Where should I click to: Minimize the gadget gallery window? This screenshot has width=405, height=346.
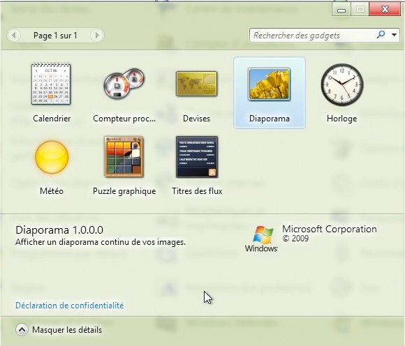click(341, 10)
